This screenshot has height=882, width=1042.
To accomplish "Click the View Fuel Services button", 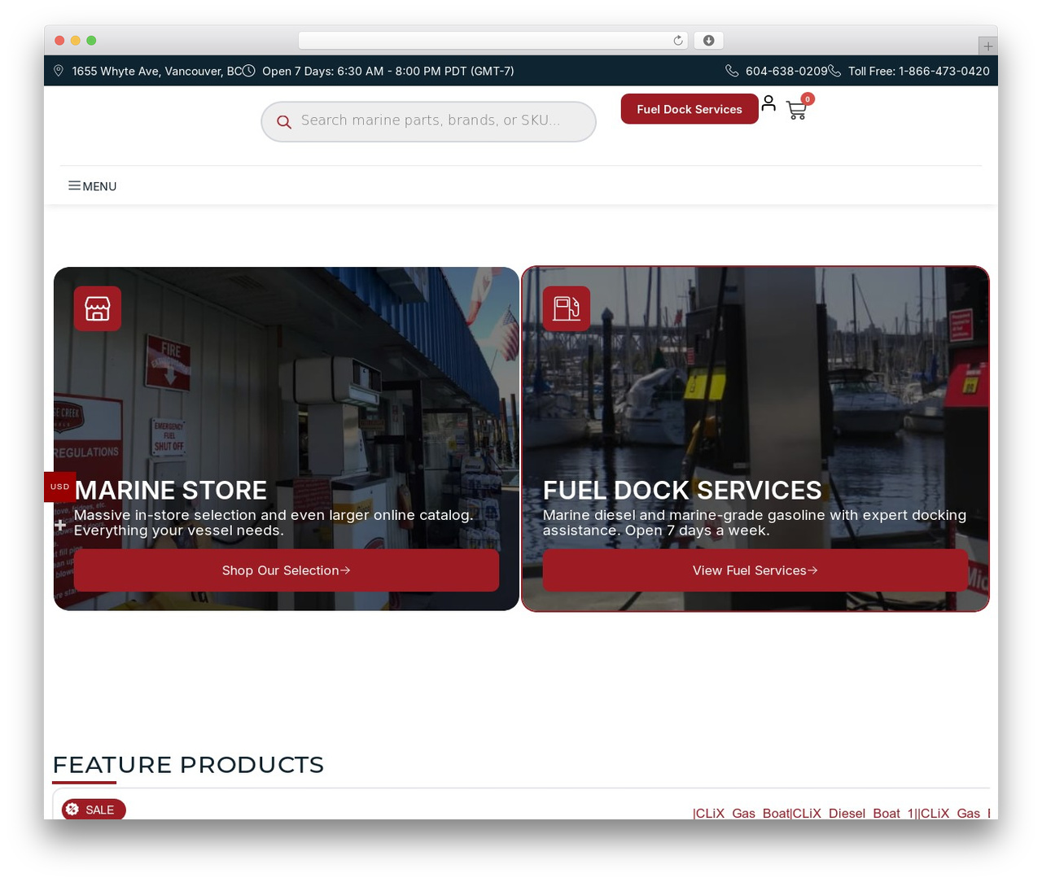I will click(755, 570).
